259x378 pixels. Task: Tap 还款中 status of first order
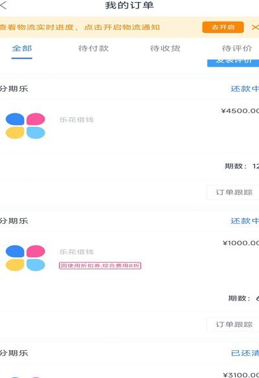245,89
